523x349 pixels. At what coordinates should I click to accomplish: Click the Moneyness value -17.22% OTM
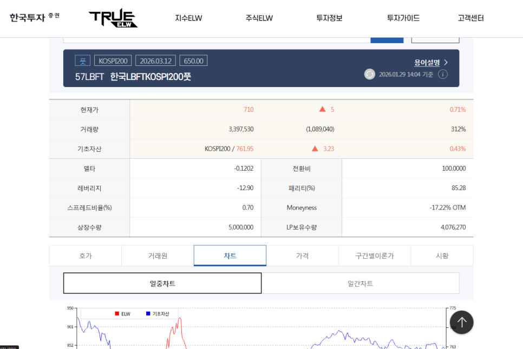point(448,207)
